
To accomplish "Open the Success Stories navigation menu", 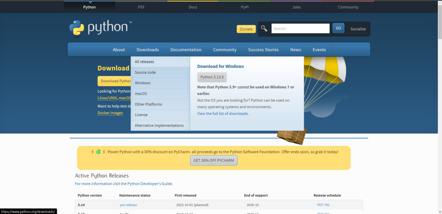I will coord(263,50).
